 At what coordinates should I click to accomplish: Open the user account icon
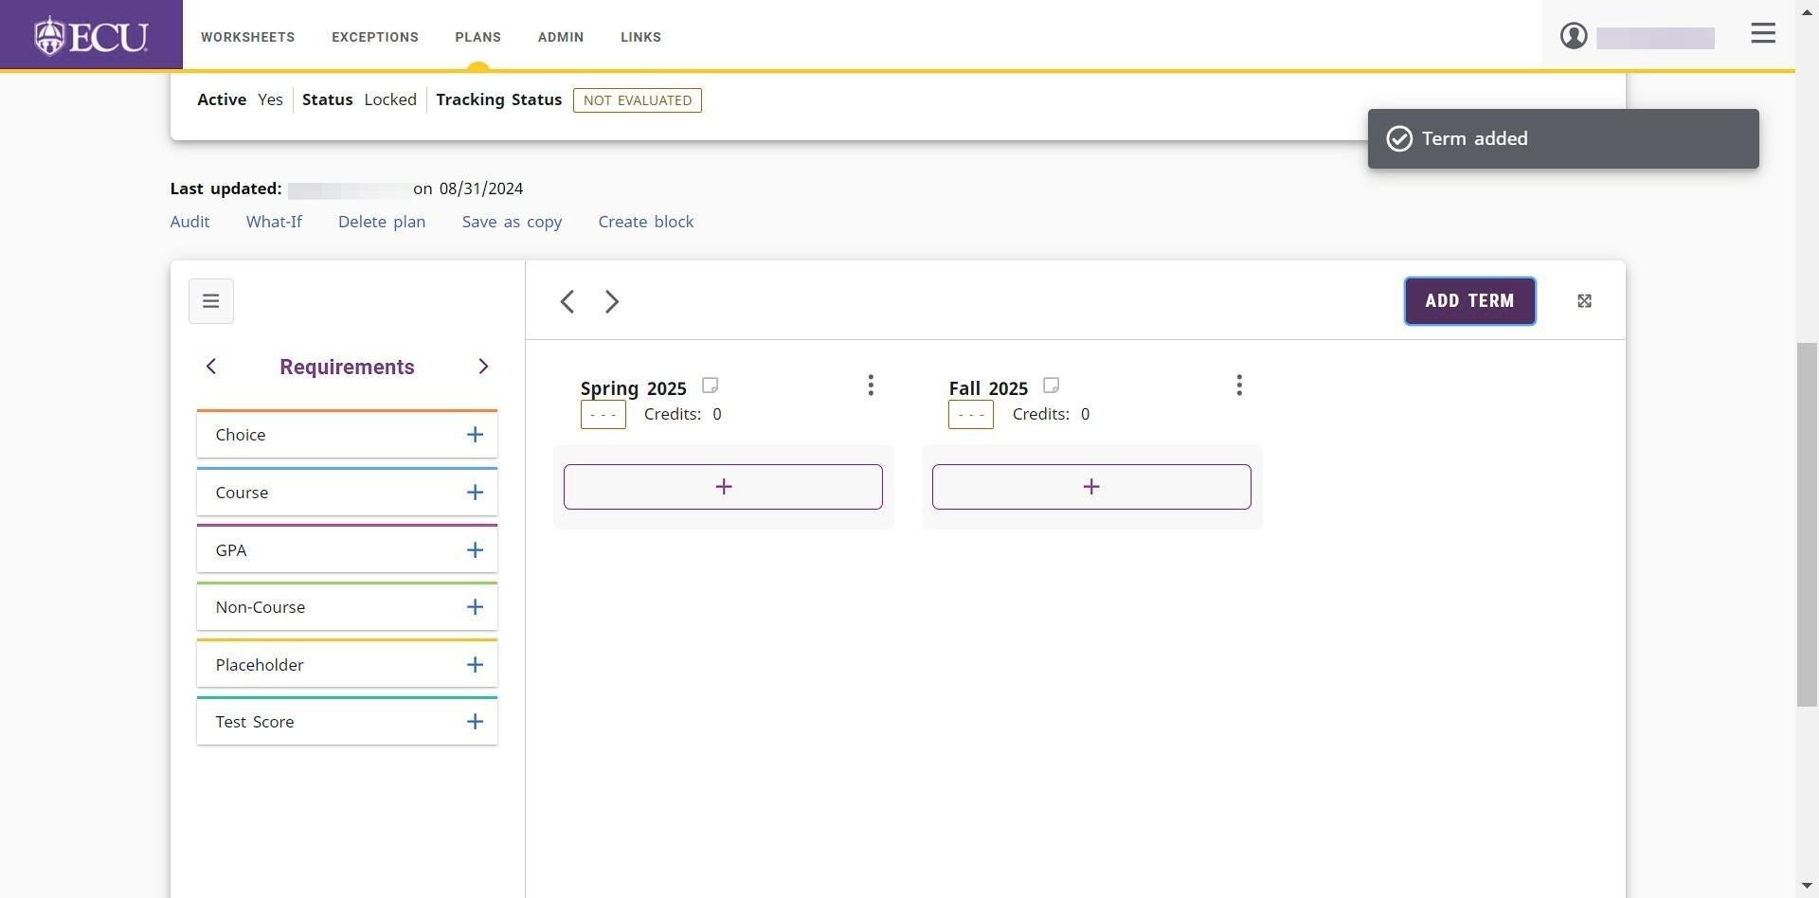[1574, 36]
